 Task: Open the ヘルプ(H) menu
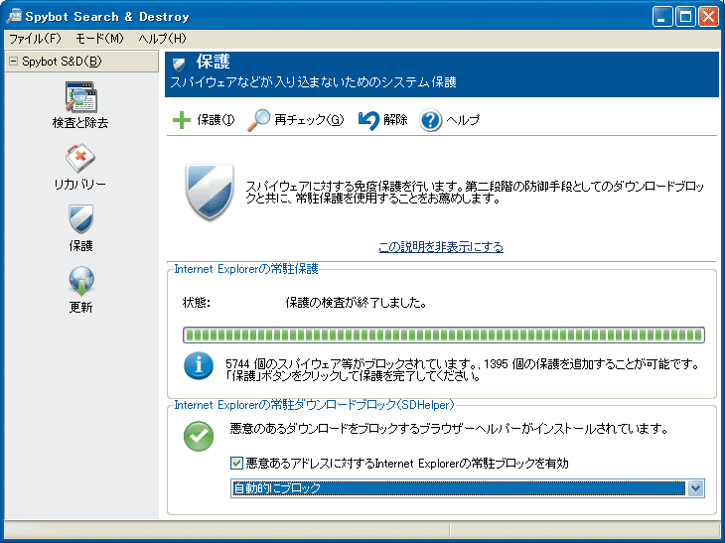coord(162,39)
